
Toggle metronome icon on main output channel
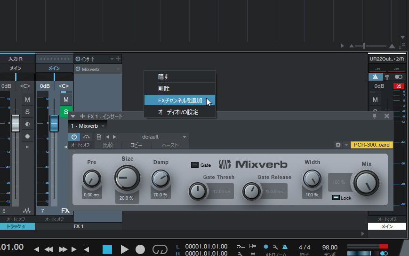[x=376, y=77]
